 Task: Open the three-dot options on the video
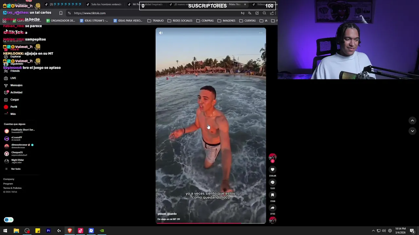261,33
